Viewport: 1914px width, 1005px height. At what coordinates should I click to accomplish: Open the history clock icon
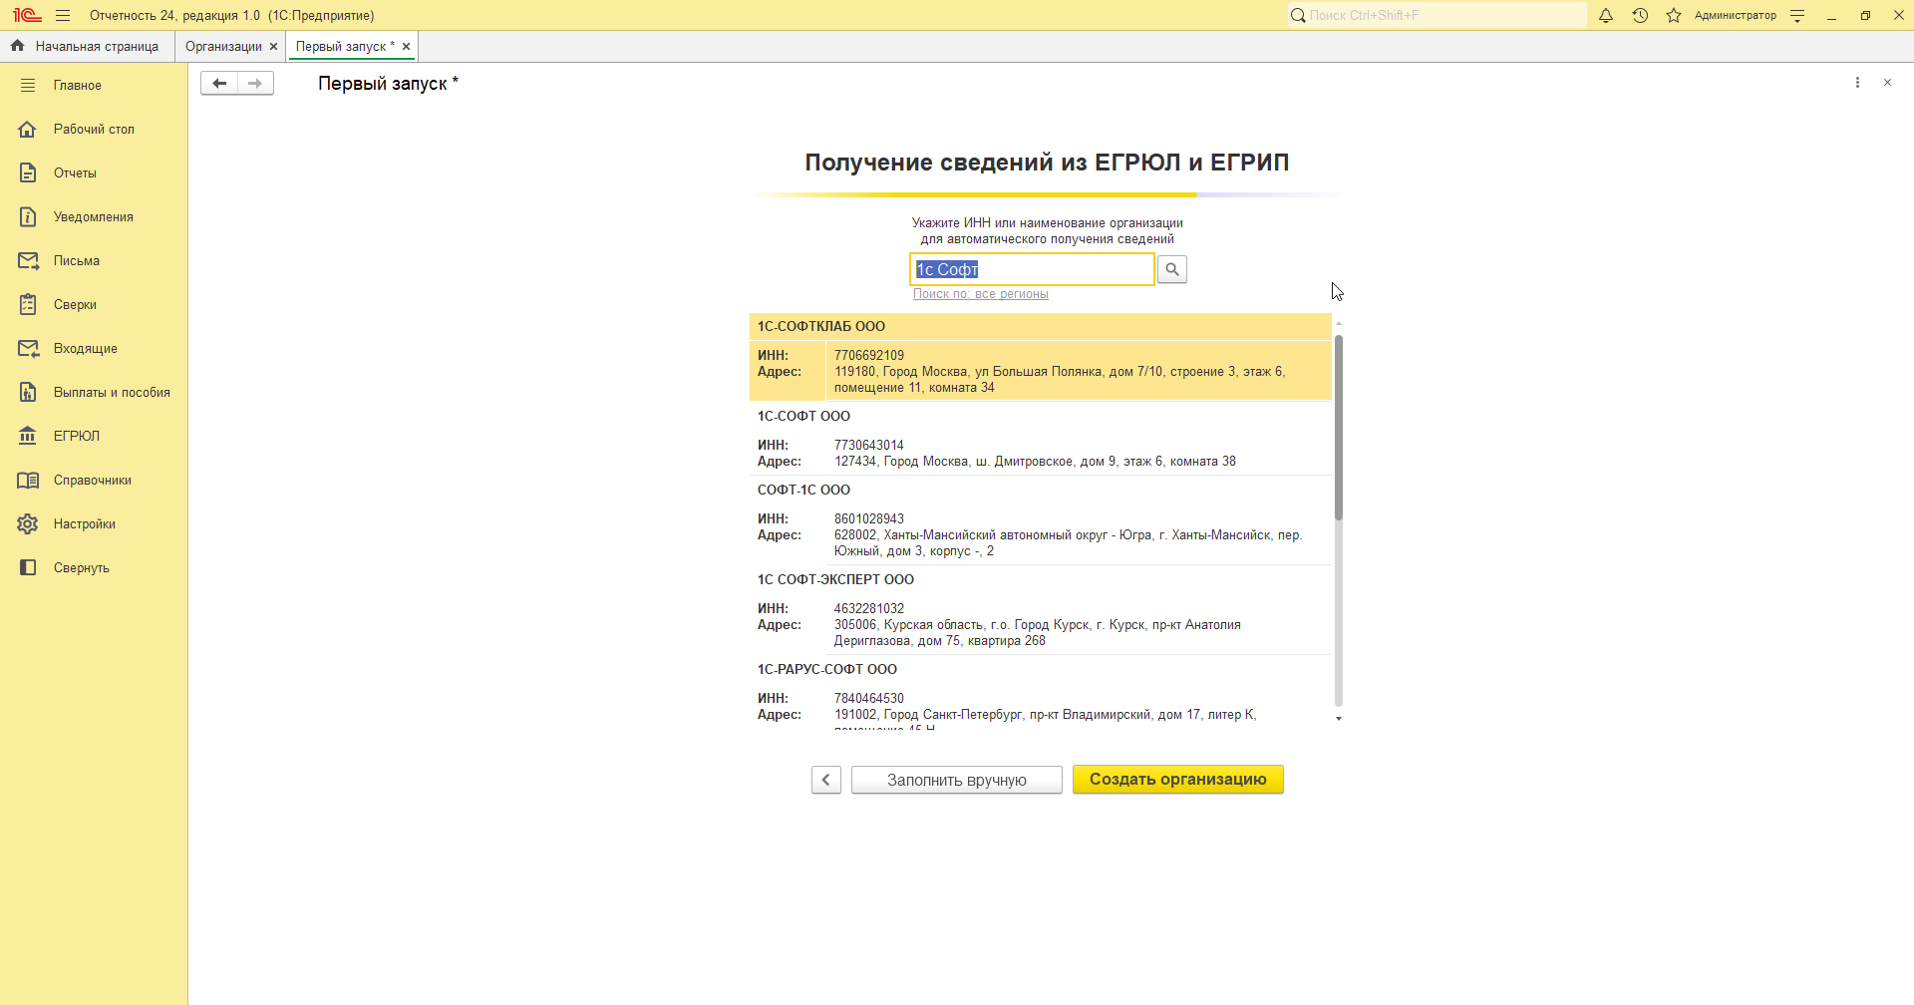[x=1640, y=15]
